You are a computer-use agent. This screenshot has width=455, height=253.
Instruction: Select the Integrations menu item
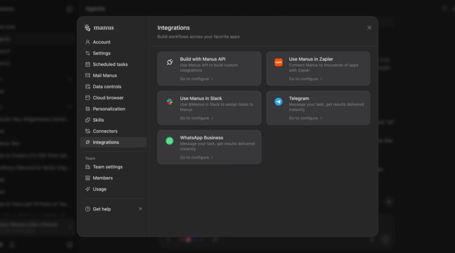113,142
